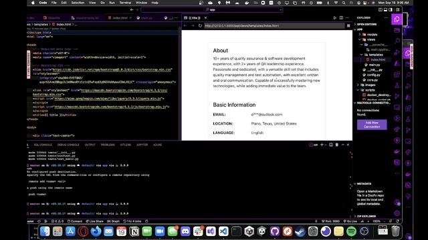Open config.py in the Explorer tree
Image resolution: width=428 pixels, height=240 pixels.
click(374, 75)
